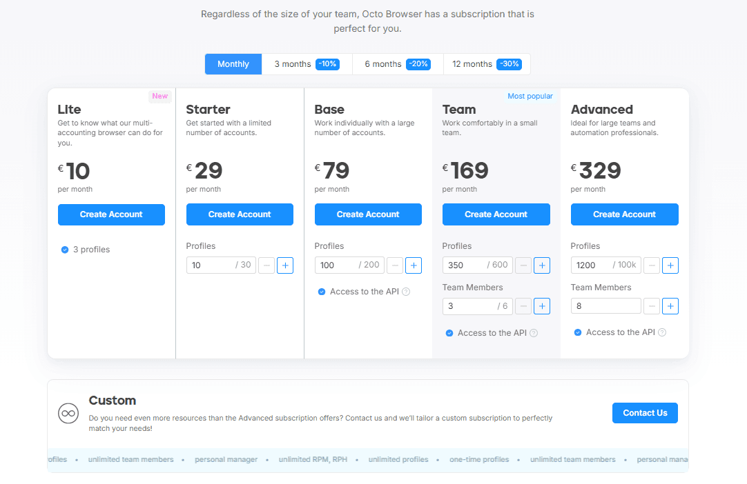
Task: Decrease Base plan profiles with minus
Action: [395, 265]
